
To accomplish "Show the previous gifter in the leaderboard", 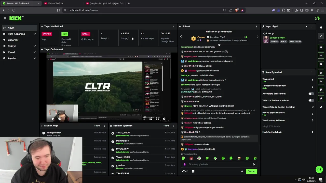I will pyautogui.click(x=181, y=37).
